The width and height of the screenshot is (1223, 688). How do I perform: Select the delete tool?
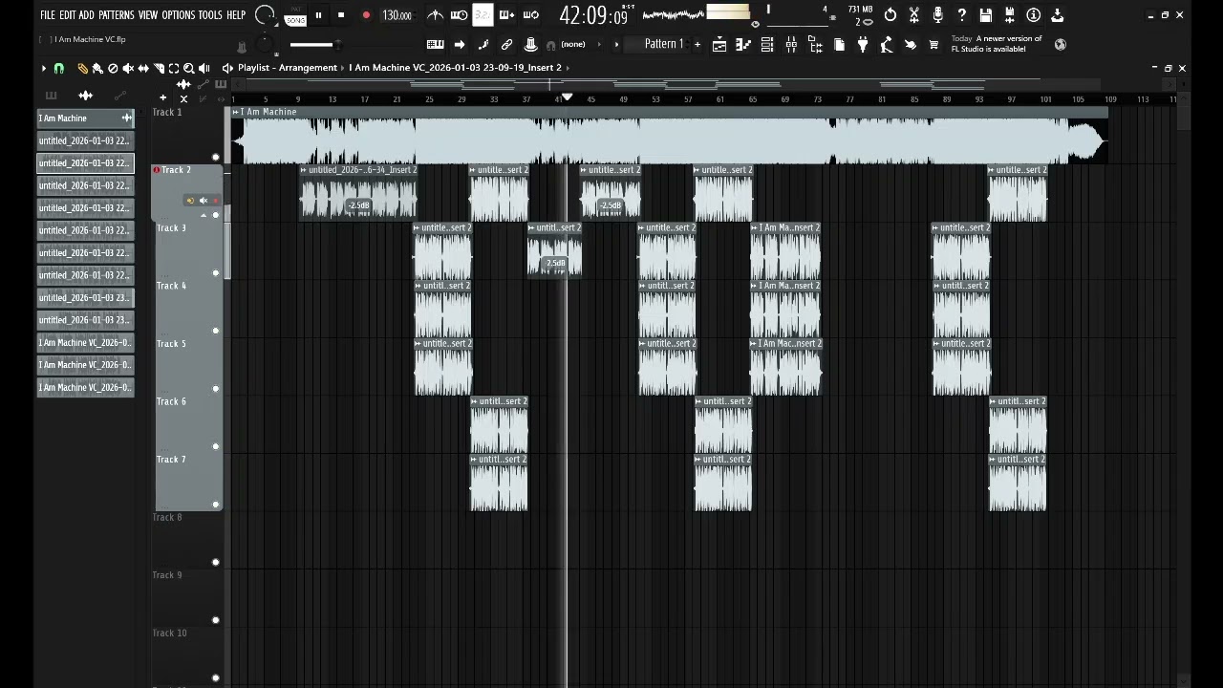[x=113, y=68]
